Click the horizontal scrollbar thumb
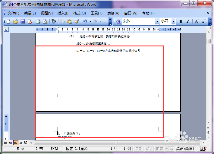This screenshot has width=214, height=154. pos(117,143)
